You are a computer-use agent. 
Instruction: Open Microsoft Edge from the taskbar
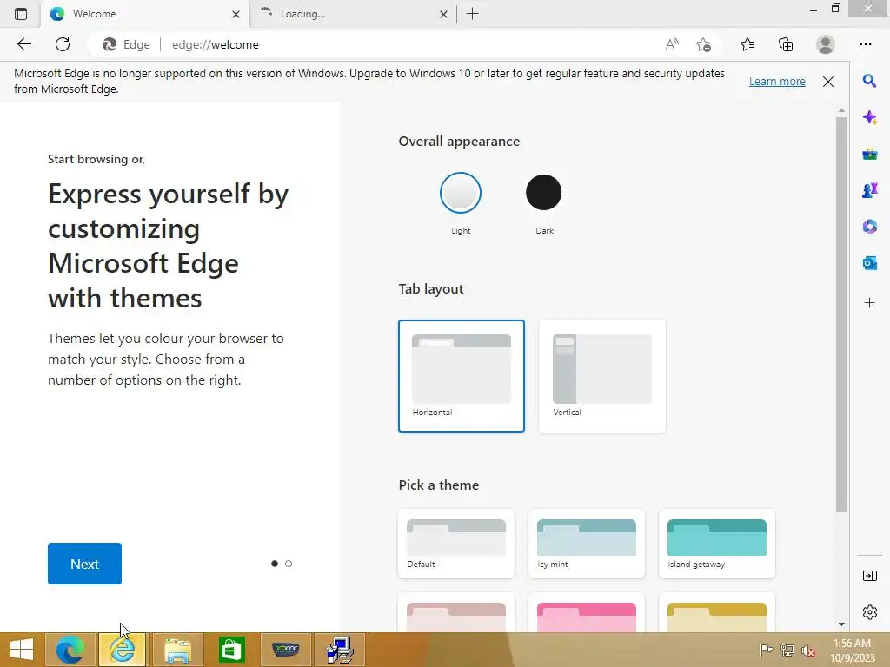[x=70, y=650]
